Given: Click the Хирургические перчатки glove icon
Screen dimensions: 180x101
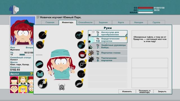Looking at the screenshot, I should click(91, 40).
